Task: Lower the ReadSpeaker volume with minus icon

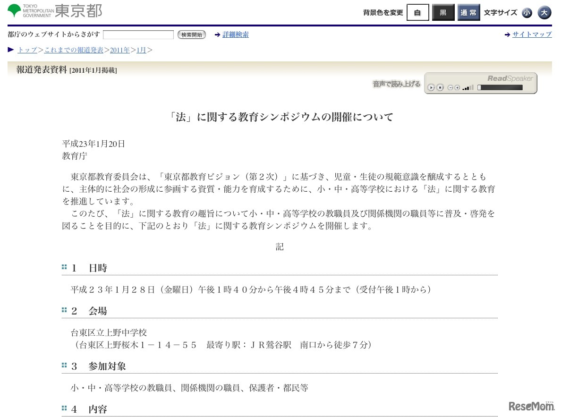Action: (x=451, y=88)
